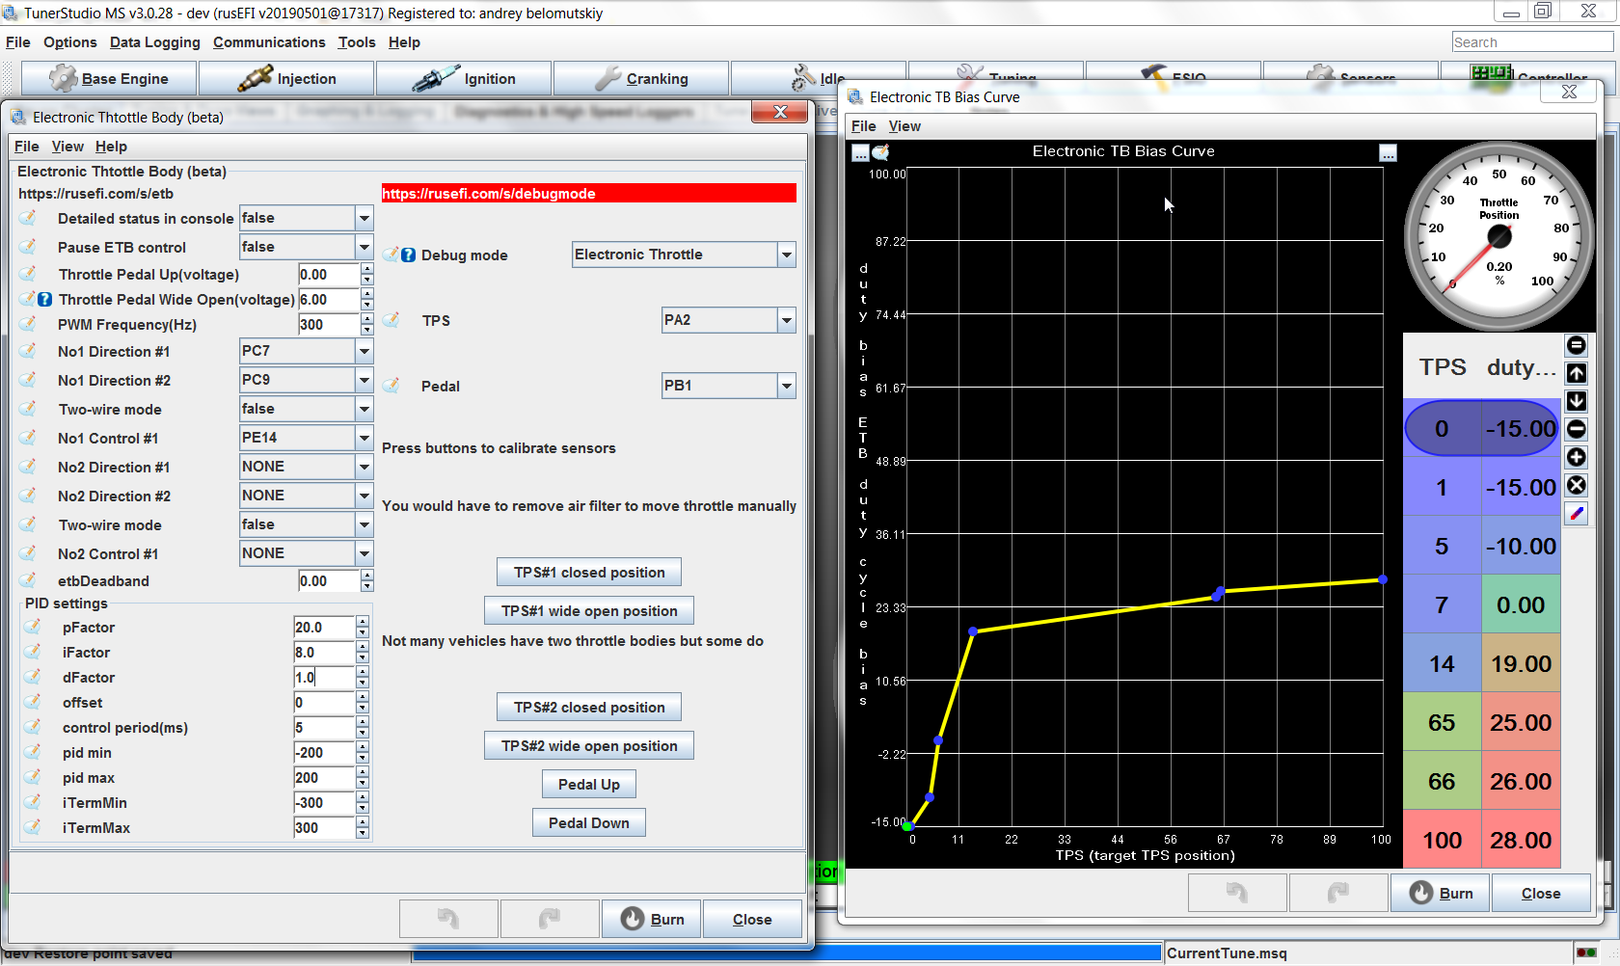This screenshot has width=1620, height=966.
Task: Open the Tools menu
Action: pyautogui.click(x=357, y=42)
